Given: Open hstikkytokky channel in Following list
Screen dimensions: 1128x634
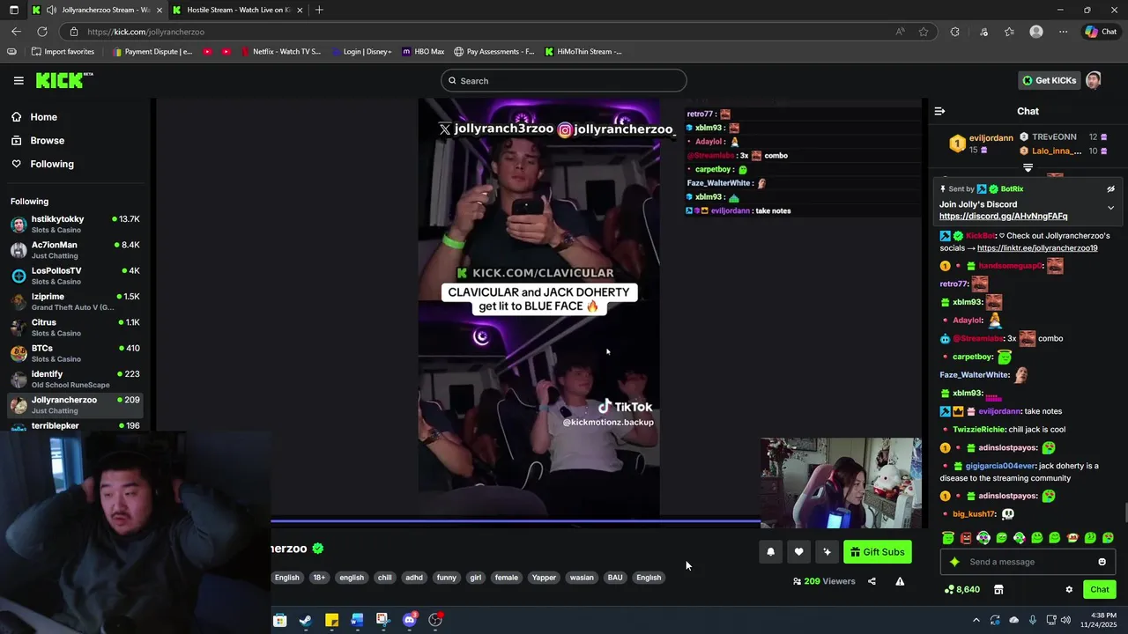Looking at the screenshot, I should 76,225.
